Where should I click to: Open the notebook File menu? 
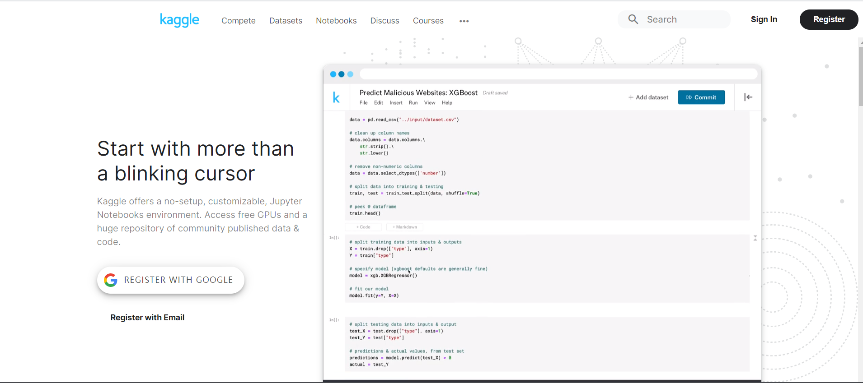pos(364,103)
